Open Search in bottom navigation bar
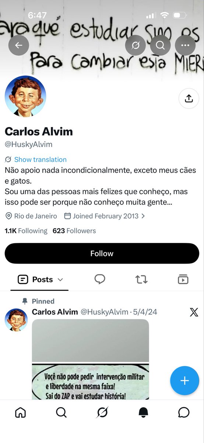The width and height of the screenshot is (204, 443). [61, 412]
